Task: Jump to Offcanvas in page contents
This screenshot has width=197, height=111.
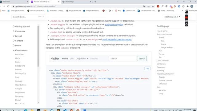Action: click(x=163, y=84)
